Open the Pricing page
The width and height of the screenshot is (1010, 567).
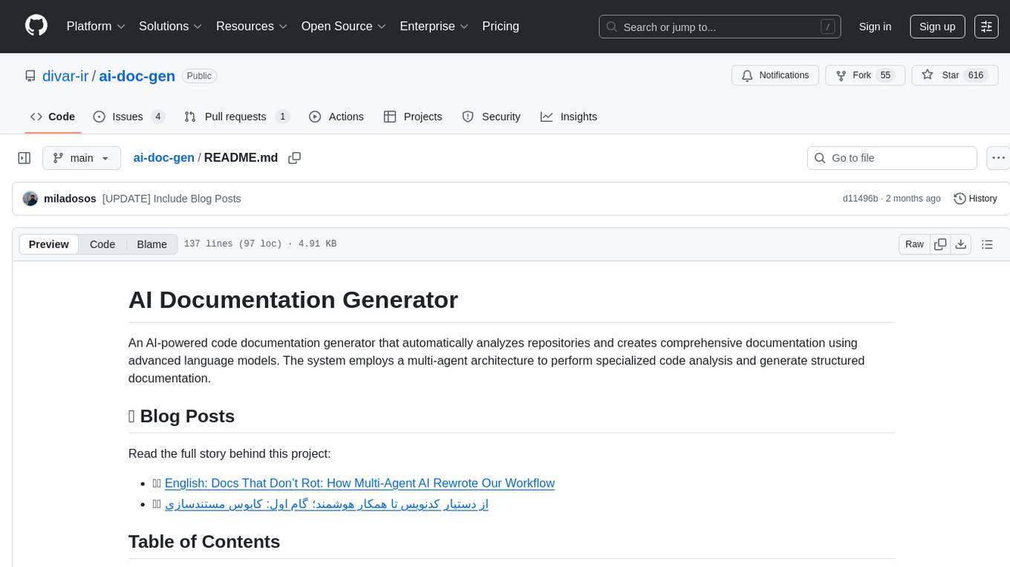click(x=501, y=26)
